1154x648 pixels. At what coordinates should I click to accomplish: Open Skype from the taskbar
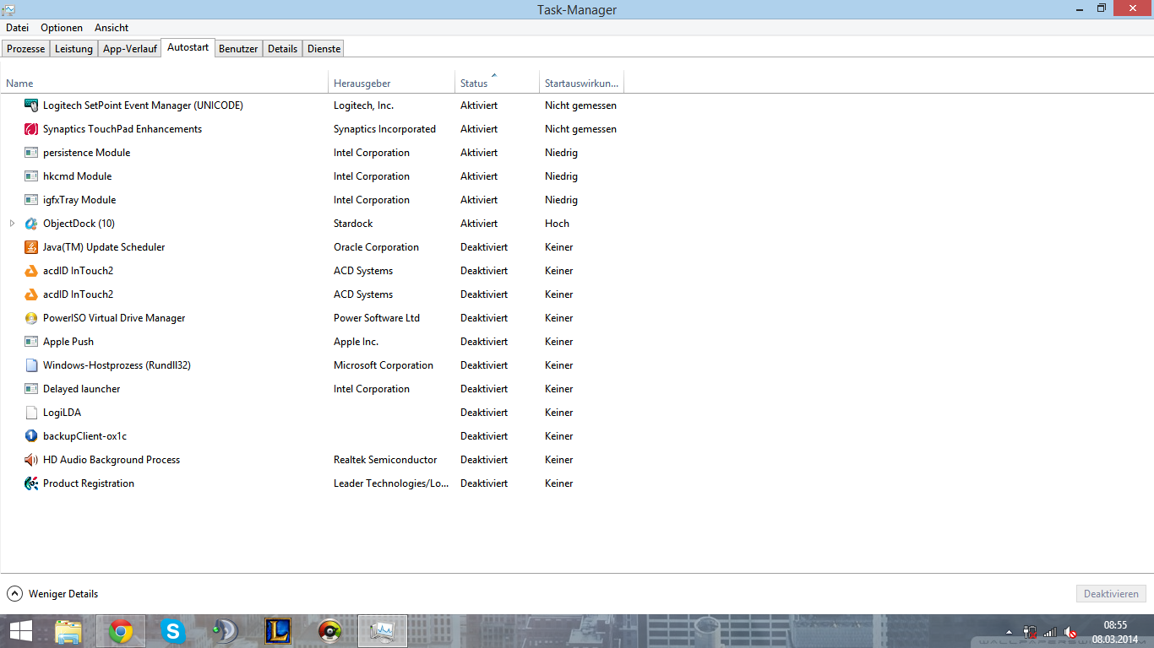[173, 631]
